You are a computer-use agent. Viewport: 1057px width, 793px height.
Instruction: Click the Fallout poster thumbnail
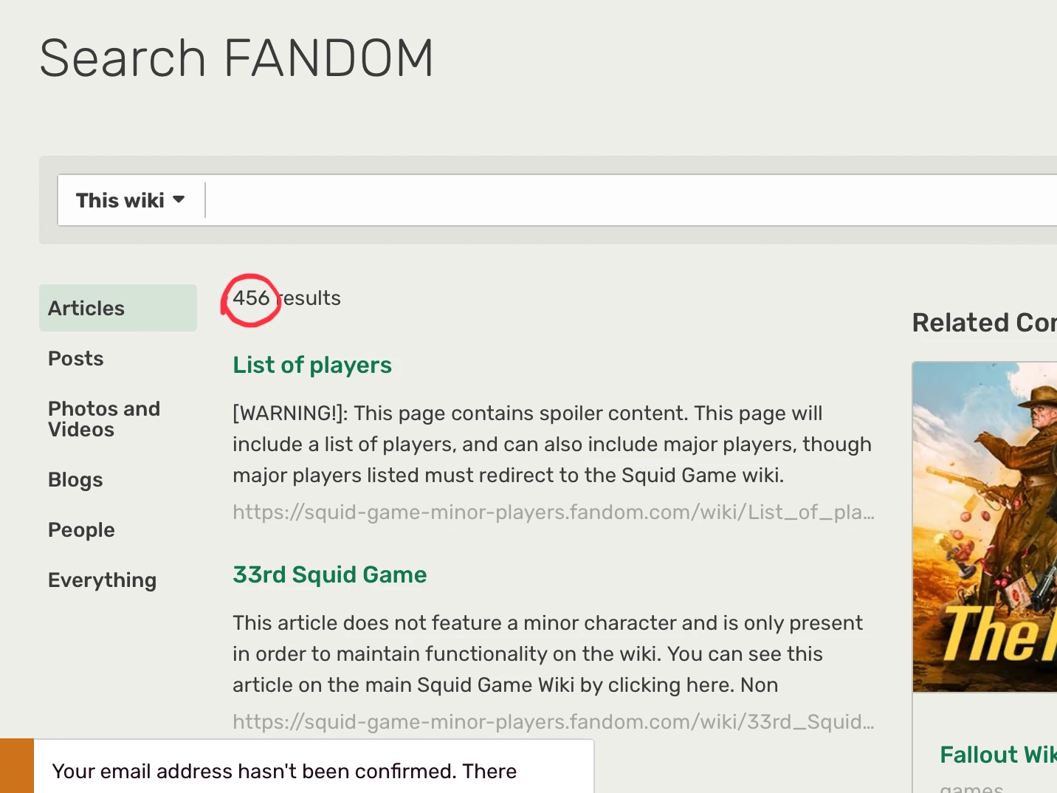point(985,526)
